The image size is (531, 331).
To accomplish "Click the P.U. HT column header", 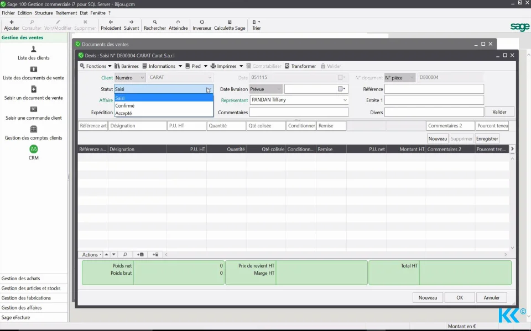I will point(186,149).
